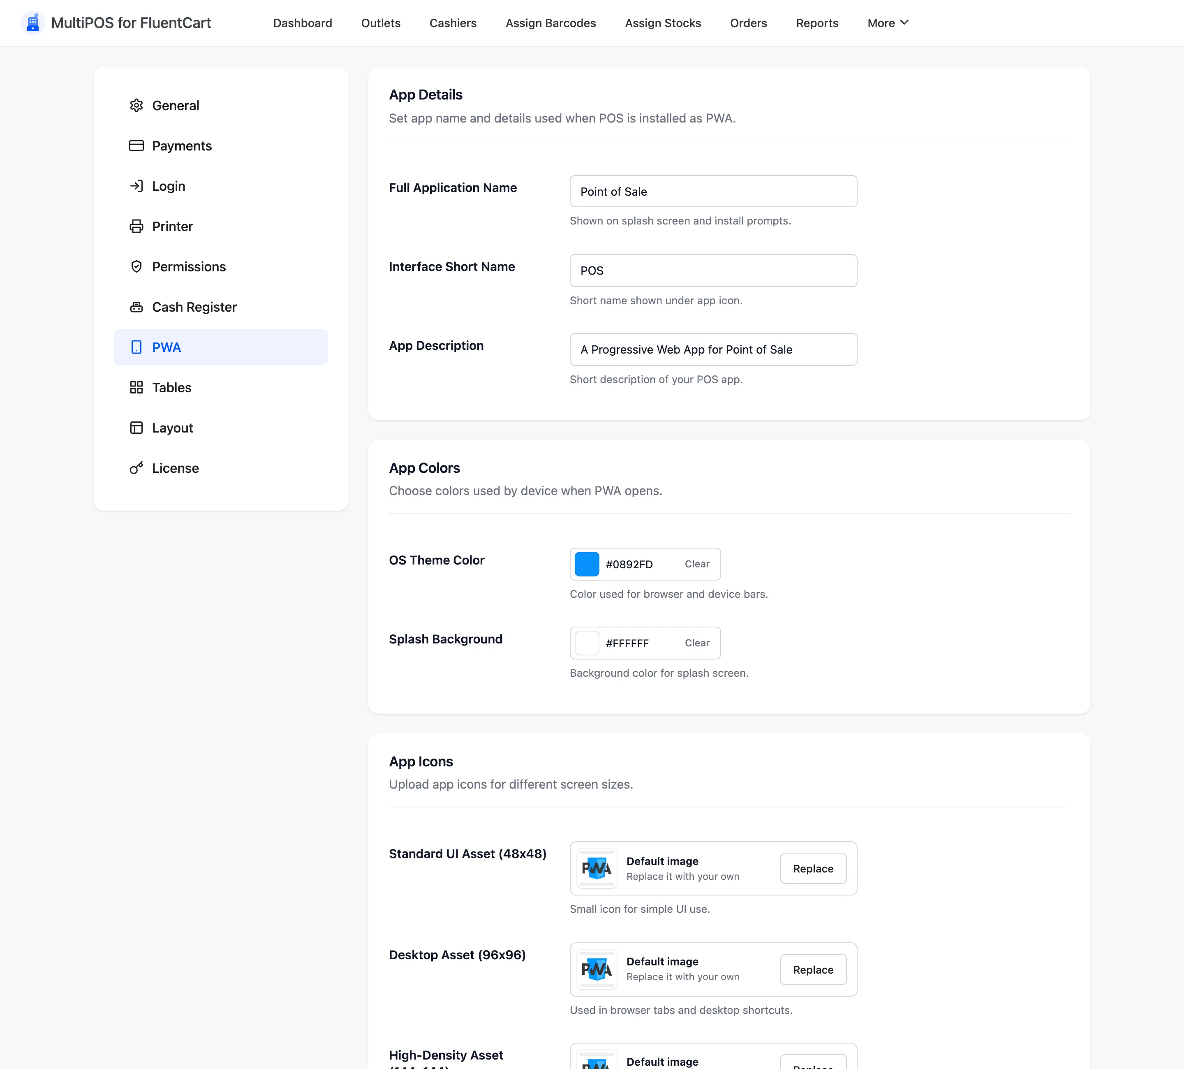
Task: Expand the More menu chevron
Action: pos(904,22)
